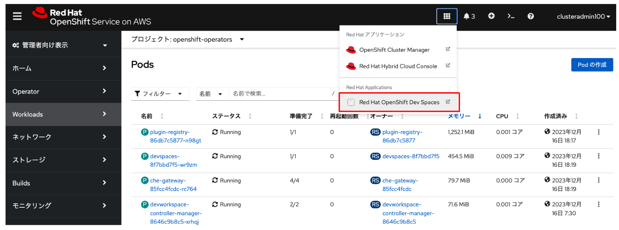Open the command line terminal icon
Screen dimensions: 619x230
511,16
